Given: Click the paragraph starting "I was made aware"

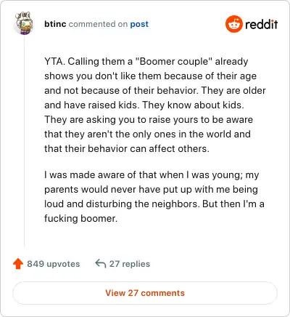Looking at the screenshot, I should point(154,196).
